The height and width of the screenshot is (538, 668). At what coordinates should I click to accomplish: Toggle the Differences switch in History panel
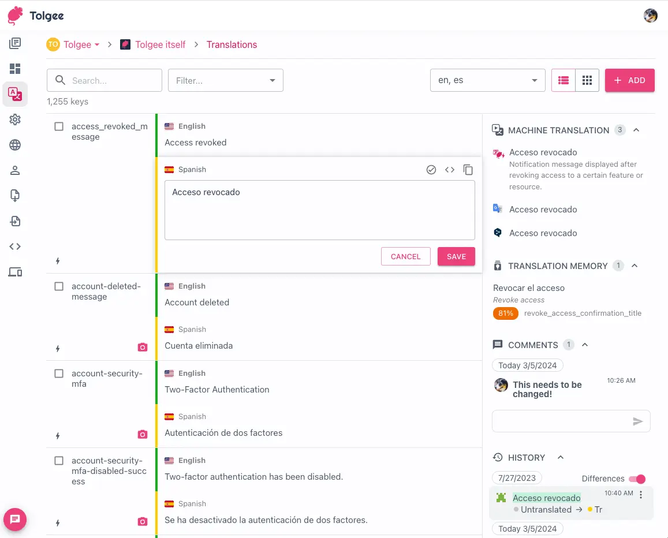pos(637,479)
